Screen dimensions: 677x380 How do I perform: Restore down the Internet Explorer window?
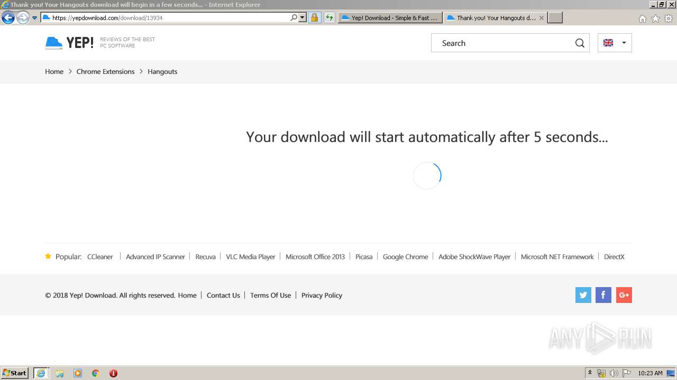pyautogui.click(x=662, y=5)
